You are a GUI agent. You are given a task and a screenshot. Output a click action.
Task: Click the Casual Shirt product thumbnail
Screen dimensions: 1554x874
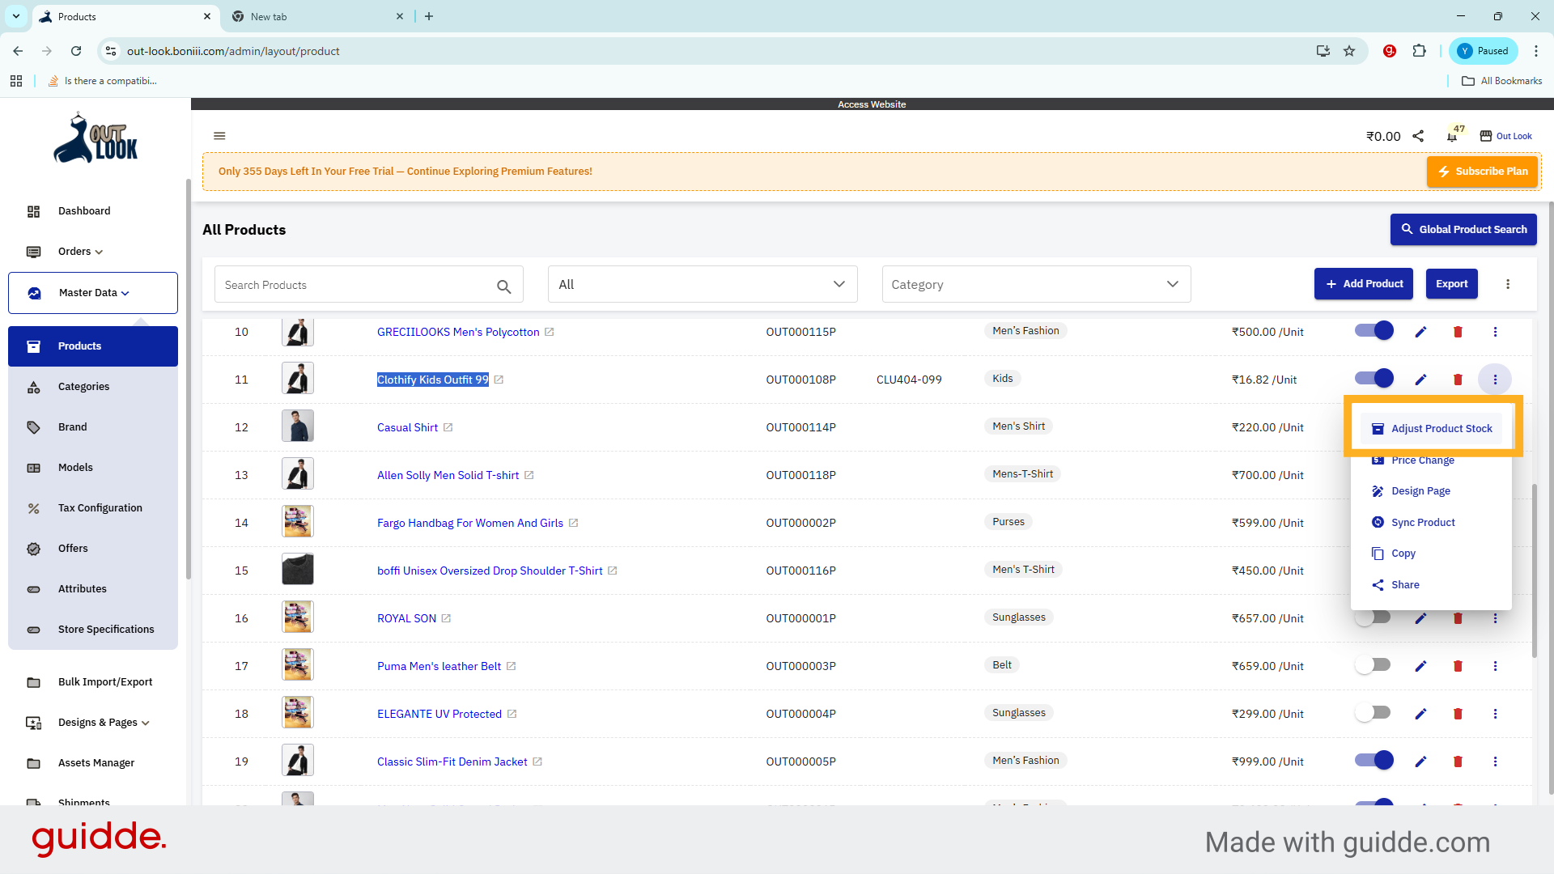point(298,426)
